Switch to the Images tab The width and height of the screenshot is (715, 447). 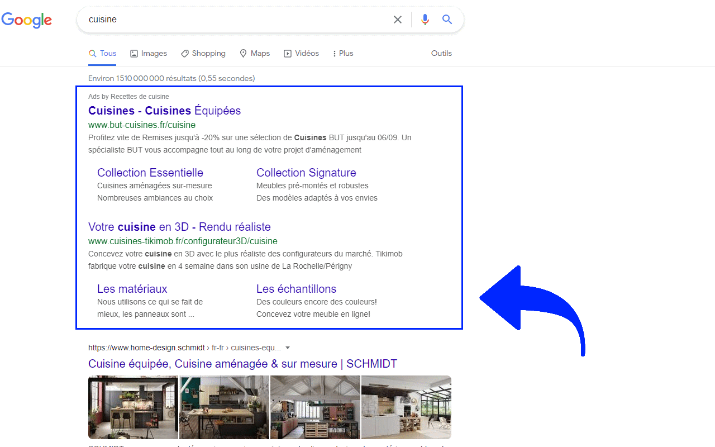tap(149, 54)
